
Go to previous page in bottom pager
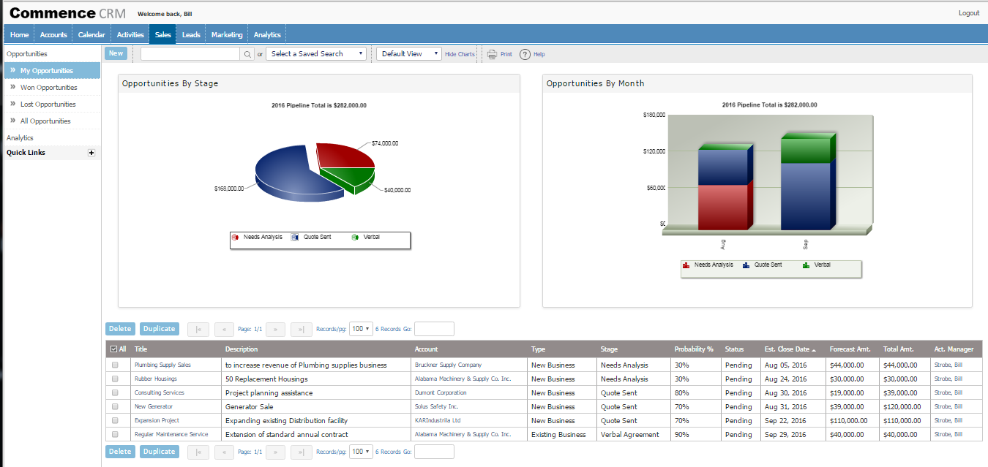pyautogui.click(x=224, y=452)
